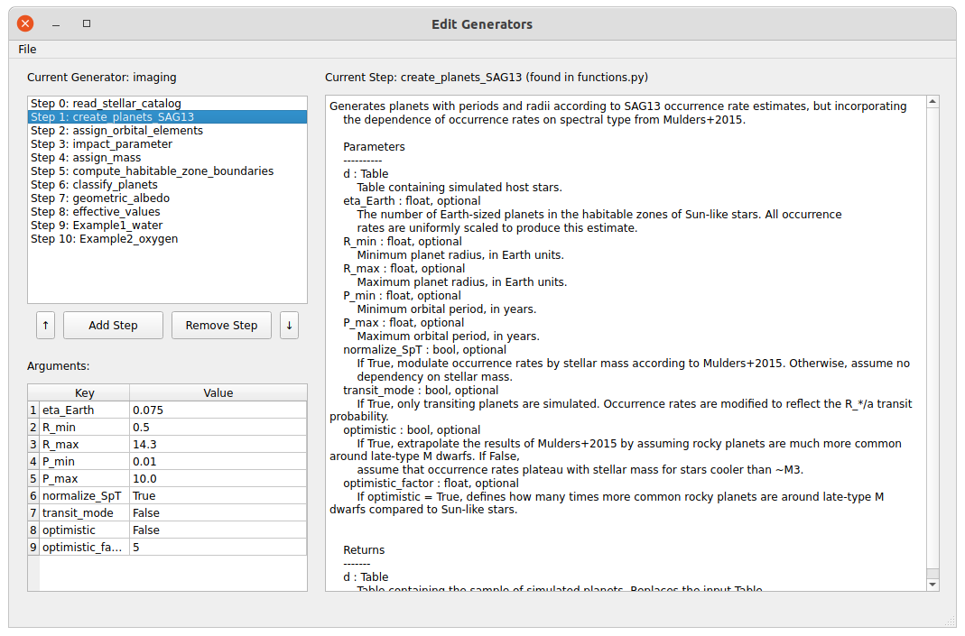Click the normalize_SpT value cell True

click(x=218, y=496)
